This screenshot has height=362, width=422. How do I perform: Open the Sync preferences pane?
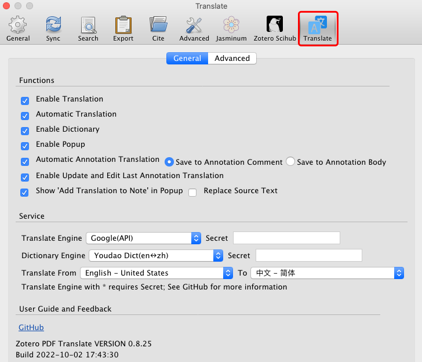point(53,28)
